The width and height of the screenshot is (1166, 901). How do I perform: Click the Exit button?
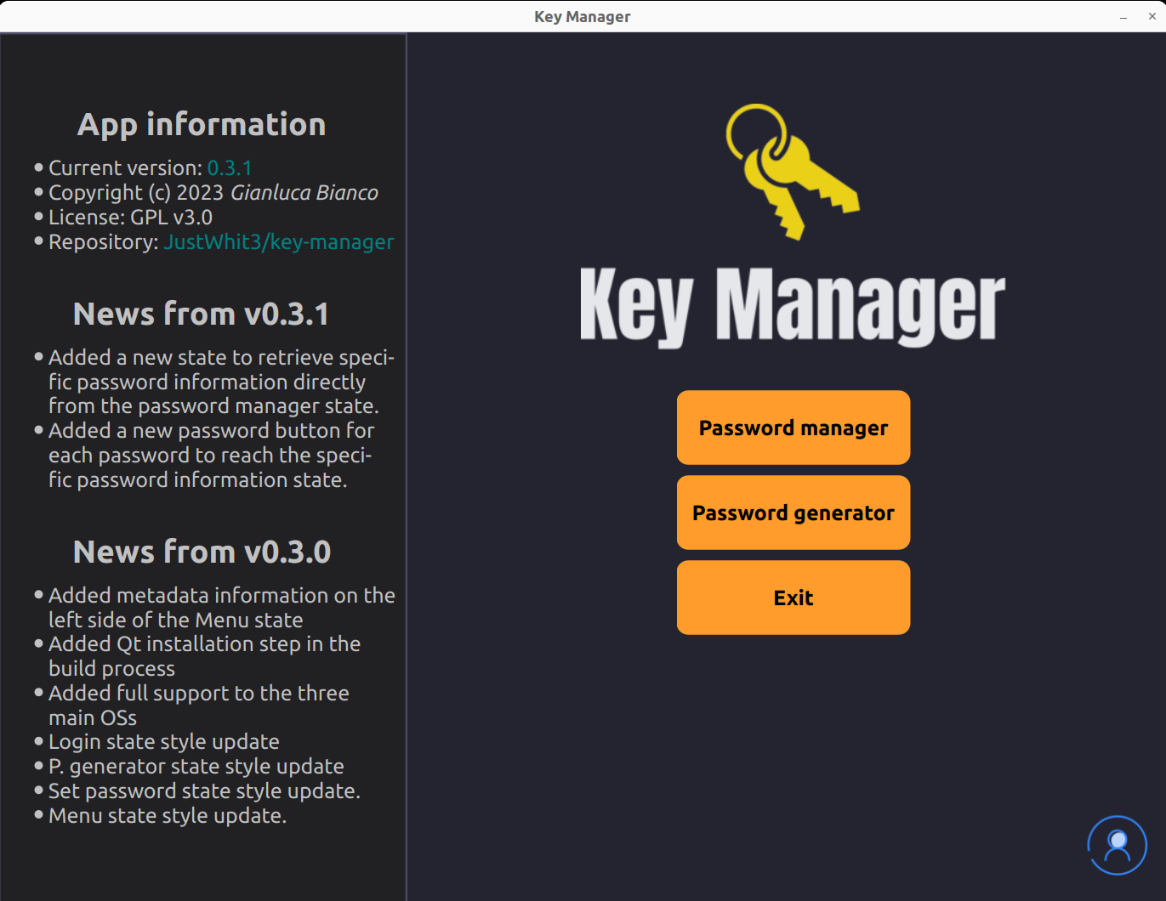pos(793,598)
